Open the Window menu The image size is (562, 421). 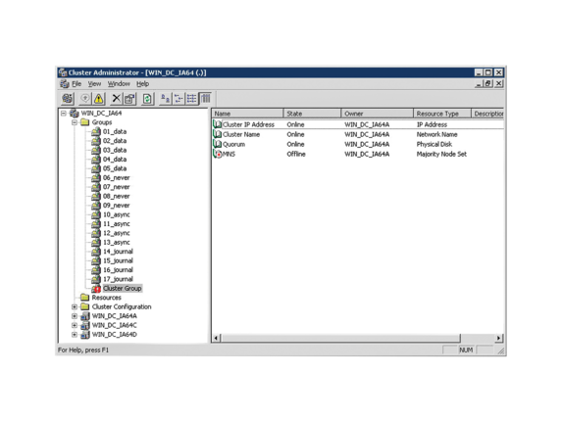coord(119,83)
